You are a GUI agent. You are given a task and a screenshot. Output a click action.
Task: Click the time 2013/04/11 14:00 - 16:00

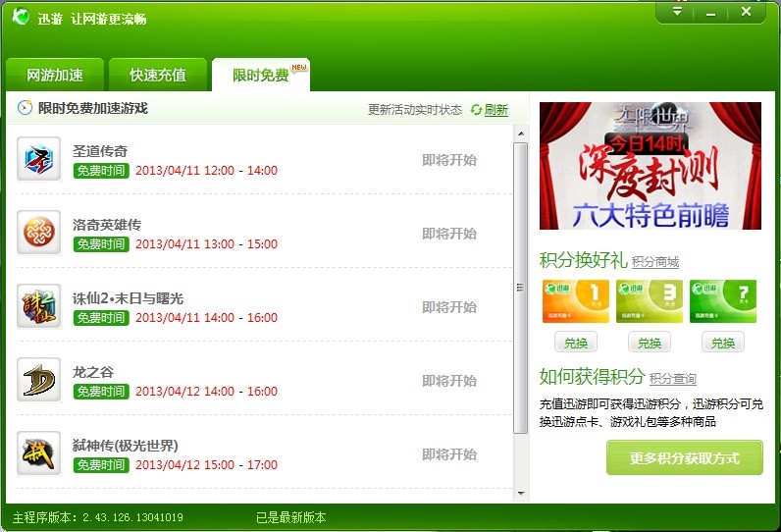206,318
